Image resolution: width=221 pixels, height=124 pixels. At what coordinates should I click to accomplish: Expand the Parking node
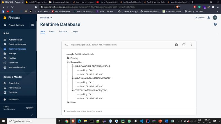[68, 58]
